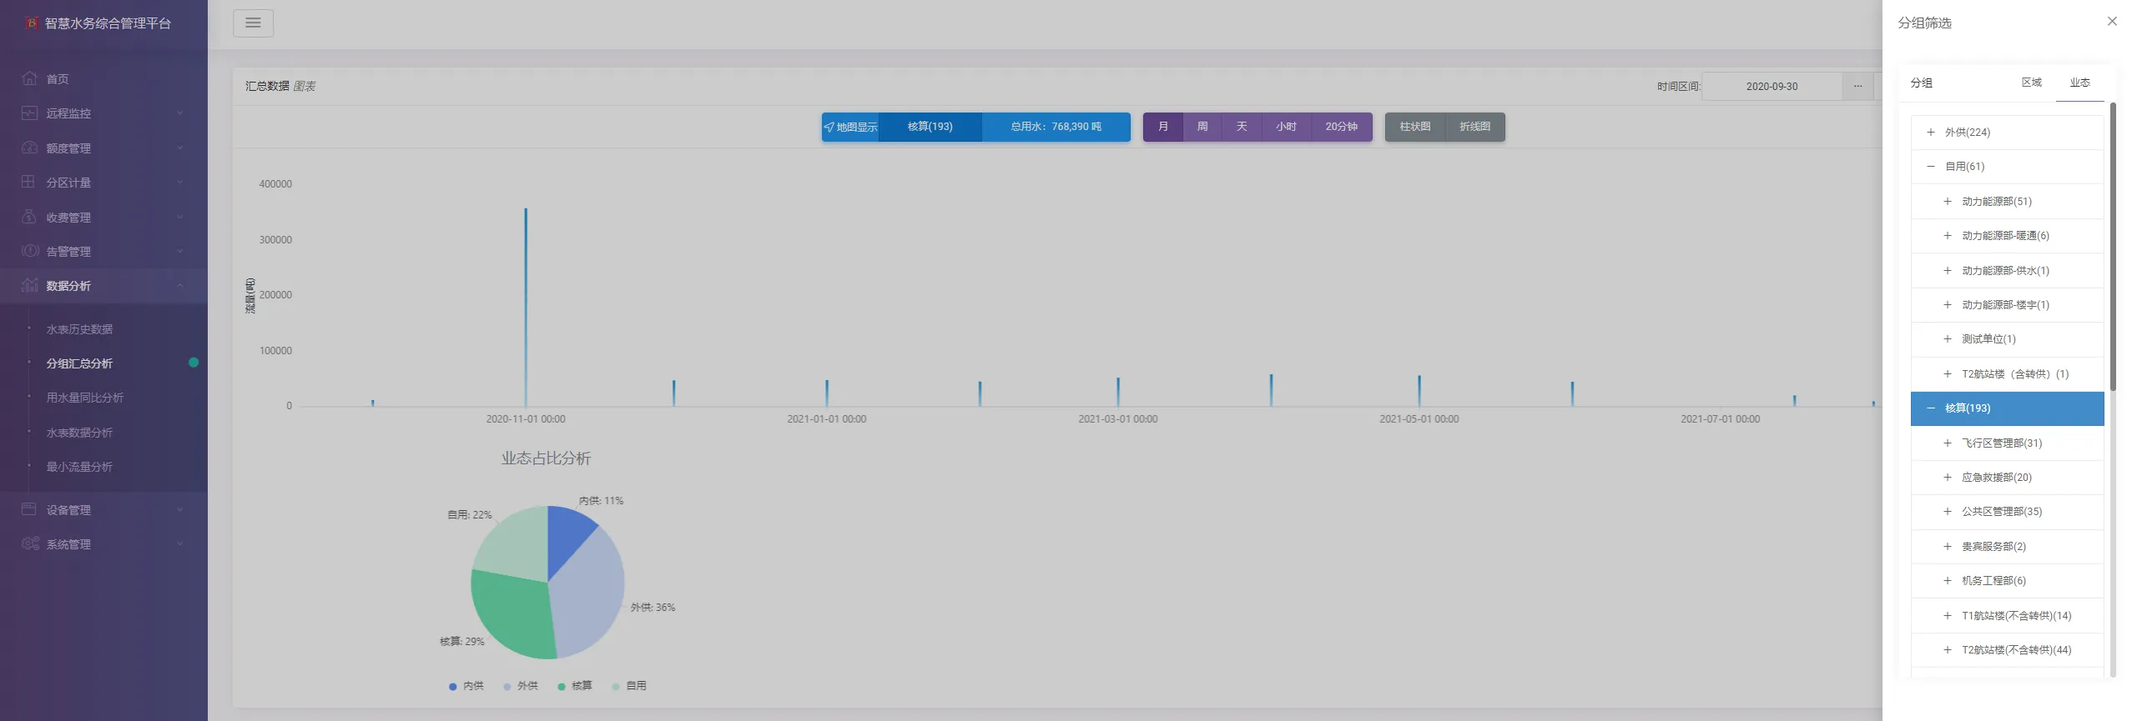Click the 设备管理 device icon

click(29, 509)
